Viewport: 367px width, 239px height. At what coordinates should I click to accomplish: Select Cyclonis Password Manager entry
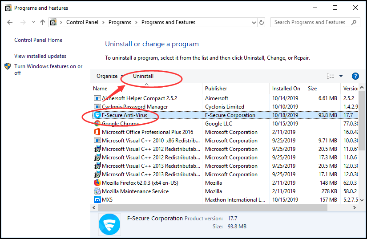click(x=135, y=107)
